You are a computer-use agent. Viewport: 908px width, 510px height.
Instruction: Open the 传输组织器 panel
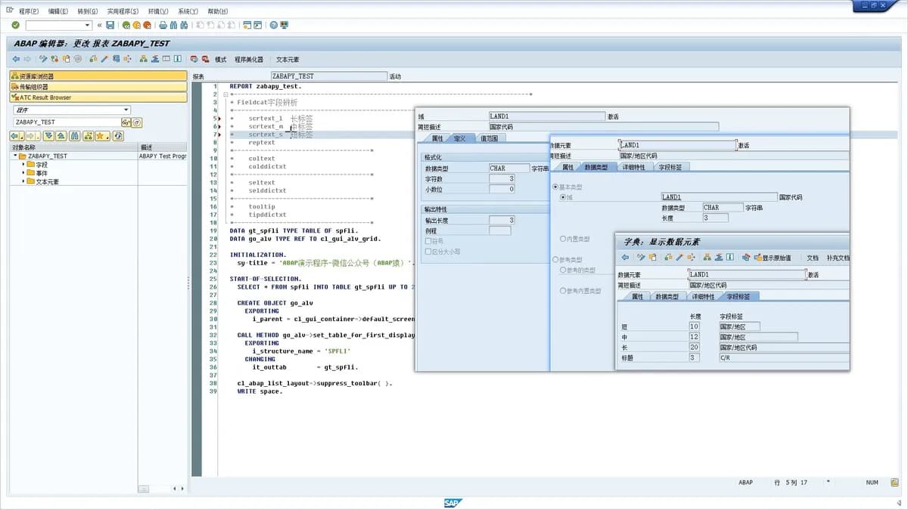(x=98, y=87)
